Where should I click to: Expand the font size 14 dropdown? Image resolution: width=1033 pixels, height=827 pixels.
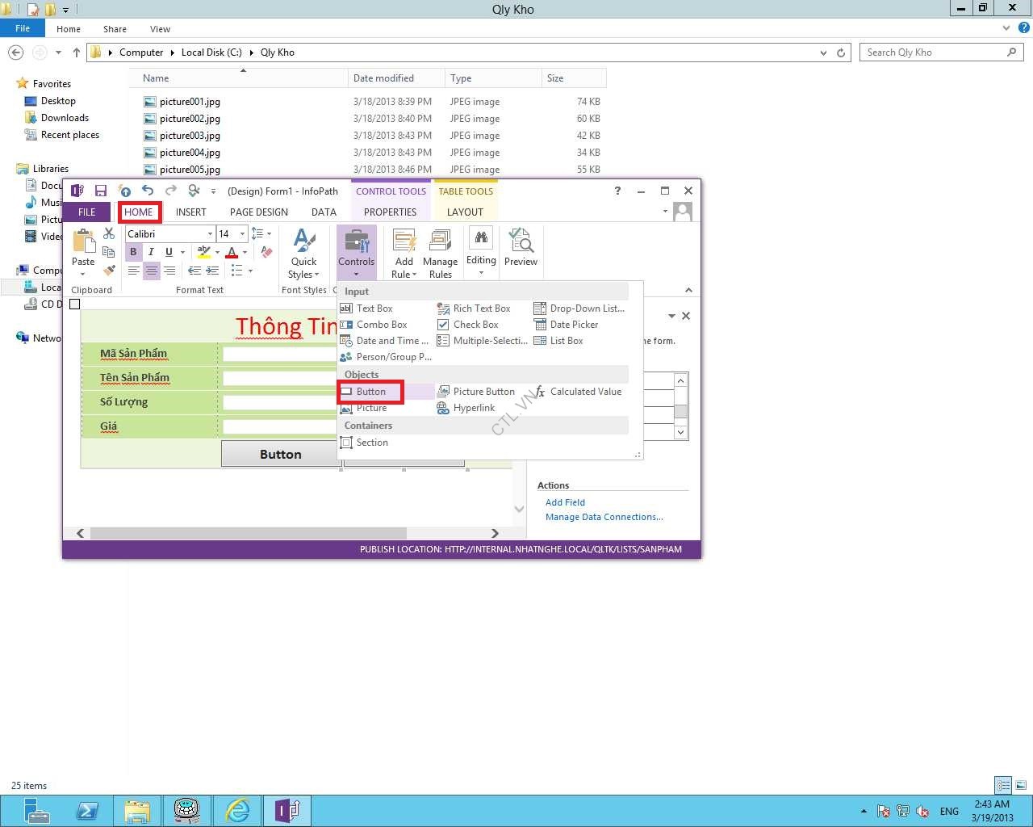(242, 234)
